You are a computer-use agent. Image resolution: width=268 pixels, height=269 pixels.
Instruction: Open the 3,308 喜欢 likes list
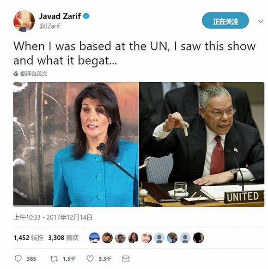(x=63, y=238)
